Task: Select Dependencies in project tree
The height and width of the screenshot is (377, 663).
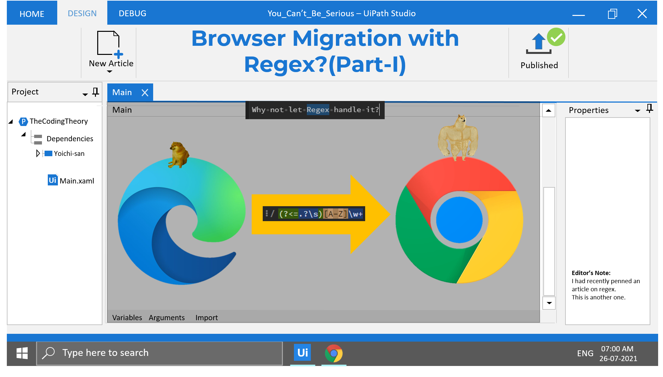Action: (x=70, y=139)
